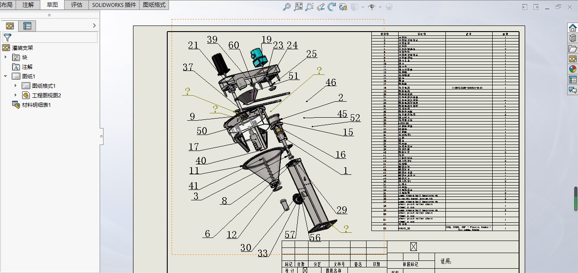
Task: Open the 注解 ribbon tab
Action: (x=28, y=5)
